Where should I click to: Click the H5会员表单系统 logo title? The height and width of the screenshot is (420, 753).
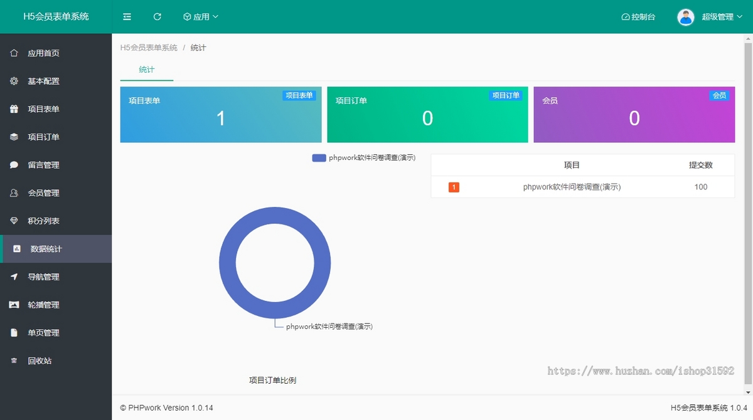click(56, 17)
